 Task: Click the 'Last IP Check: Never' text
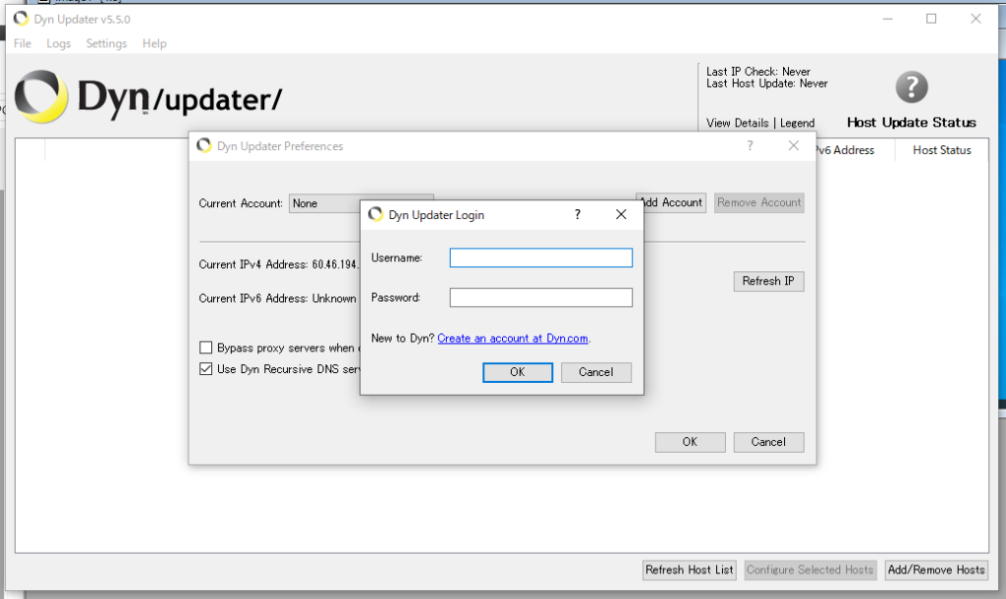coord(758,72)
